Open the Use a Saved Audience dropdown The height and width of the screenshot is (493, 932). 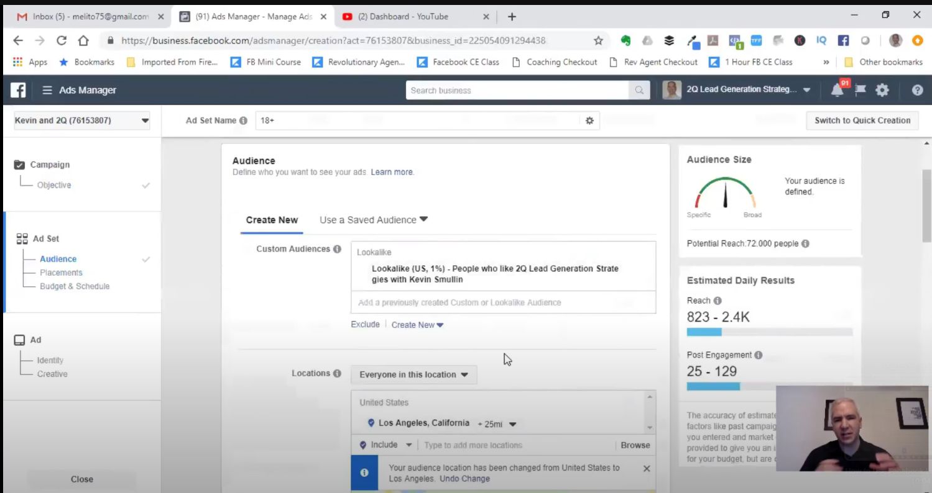tap(374, 220)
